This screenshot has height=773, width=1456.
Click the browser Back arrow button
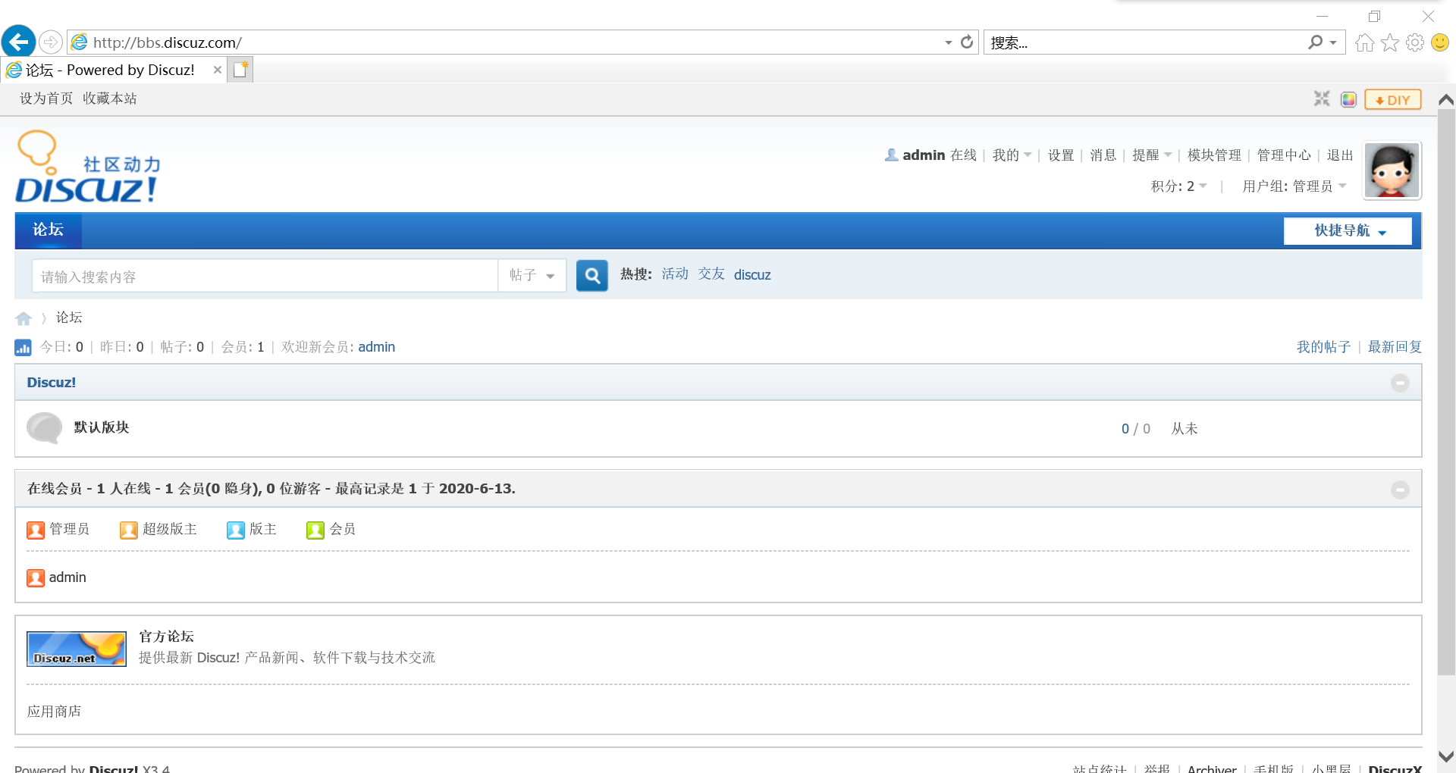click(x=18, y=41)
